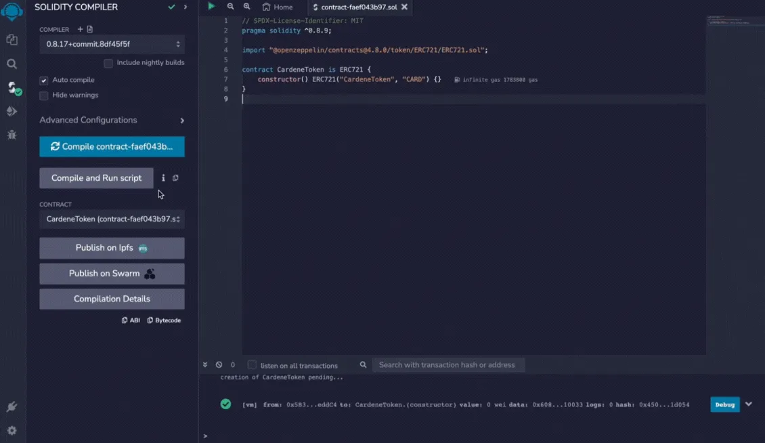
Task: Tick the Hide warnings checkbox
Action: click(44, 96)
